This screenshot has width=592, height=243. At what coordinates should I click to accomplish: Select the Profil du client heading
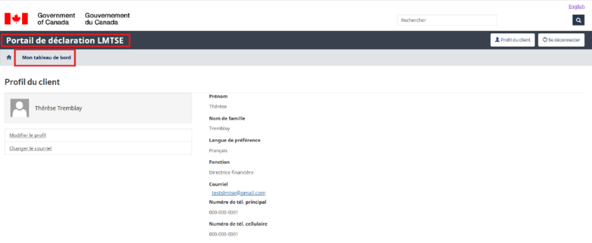tap(32, 82)
